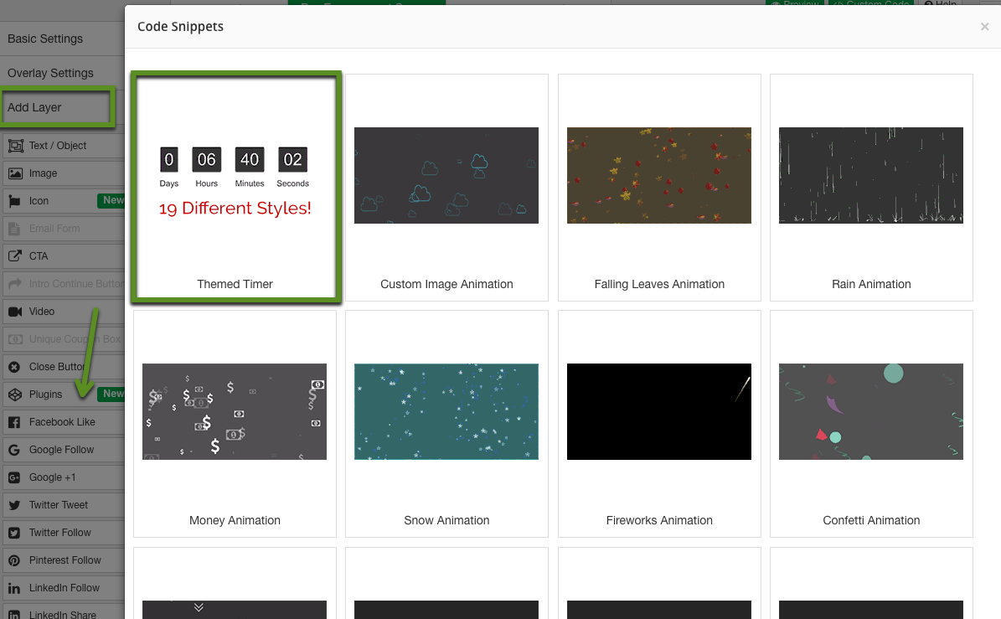Select the Falling Leaves Animation snippet
This screenshot has height=619, width=1001.
pyautogui.click(x=659, y=187)
